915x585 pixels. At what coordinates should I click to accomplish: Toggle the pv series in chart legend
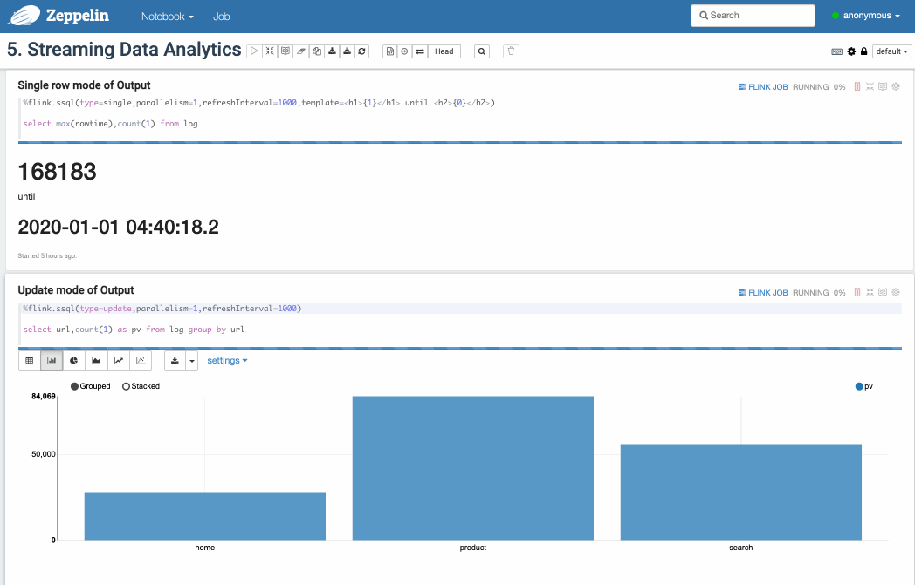(x=860, y=386)
